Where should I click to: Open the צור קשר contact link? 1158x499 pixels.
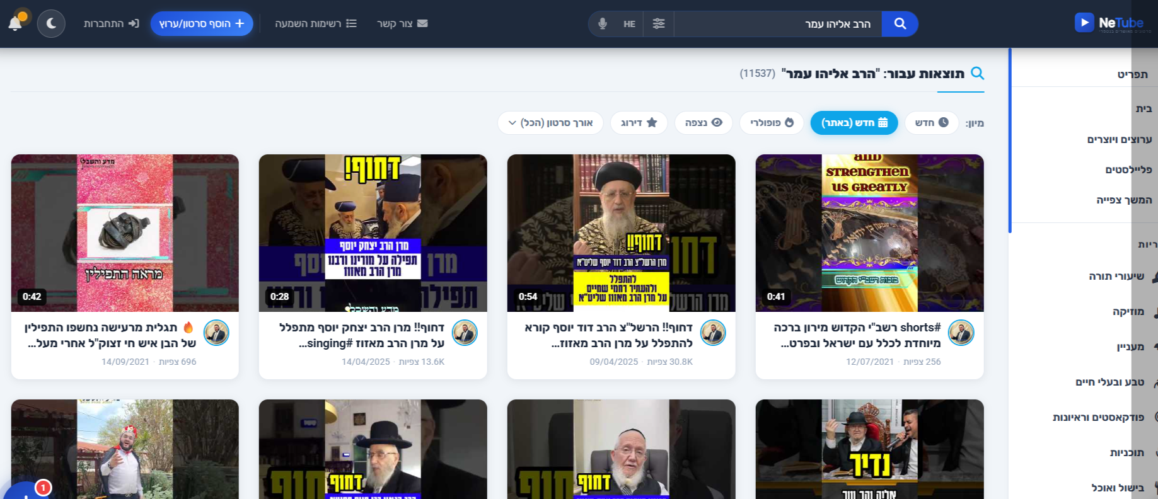tap(402, 23)
